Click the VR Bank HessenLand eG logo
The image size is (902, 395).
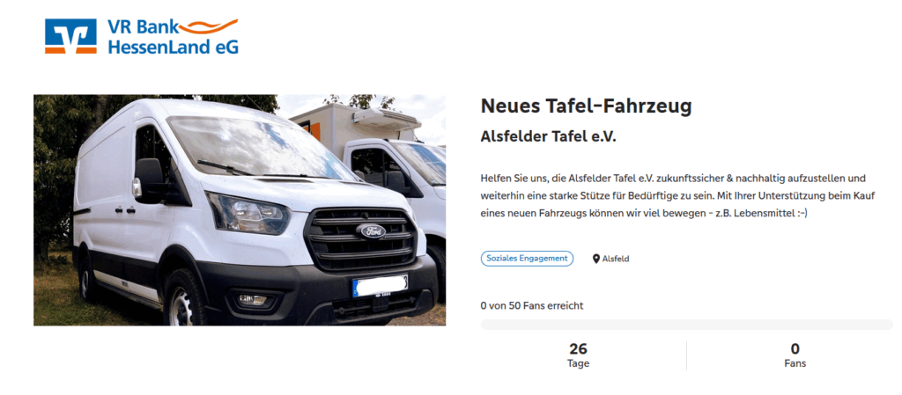(x=142, y=36)
